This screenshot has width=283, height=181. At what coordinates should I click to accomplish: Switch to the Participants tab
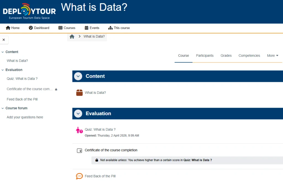pyautogui.click(x=205, y=56)
